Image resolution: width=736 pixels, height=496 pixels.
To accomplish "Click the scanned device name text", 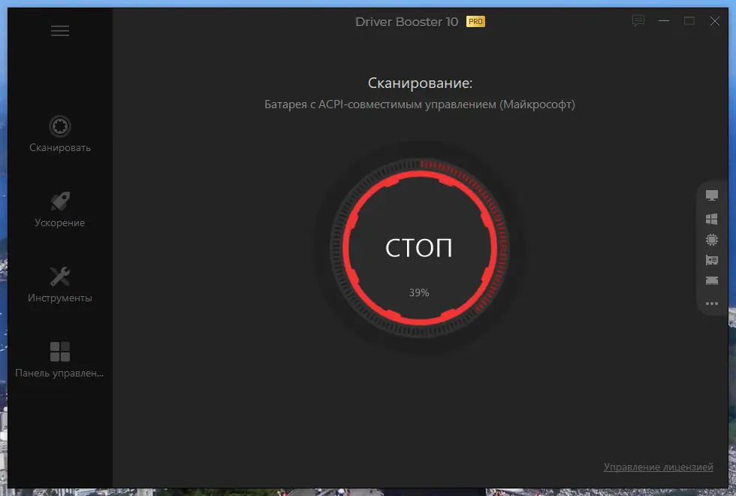I will [420, 104].
